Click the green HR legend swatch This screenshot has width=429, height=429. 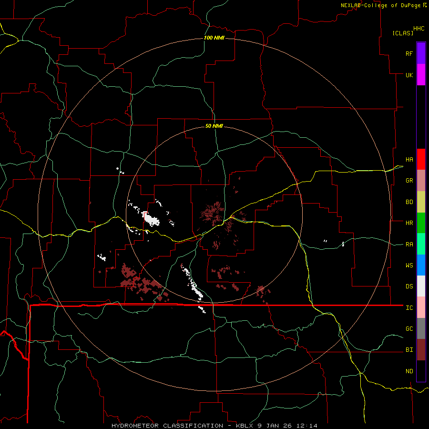point(421,223)
